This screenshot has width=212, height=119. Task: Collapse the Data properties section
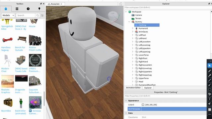click(x=126, y=113)
